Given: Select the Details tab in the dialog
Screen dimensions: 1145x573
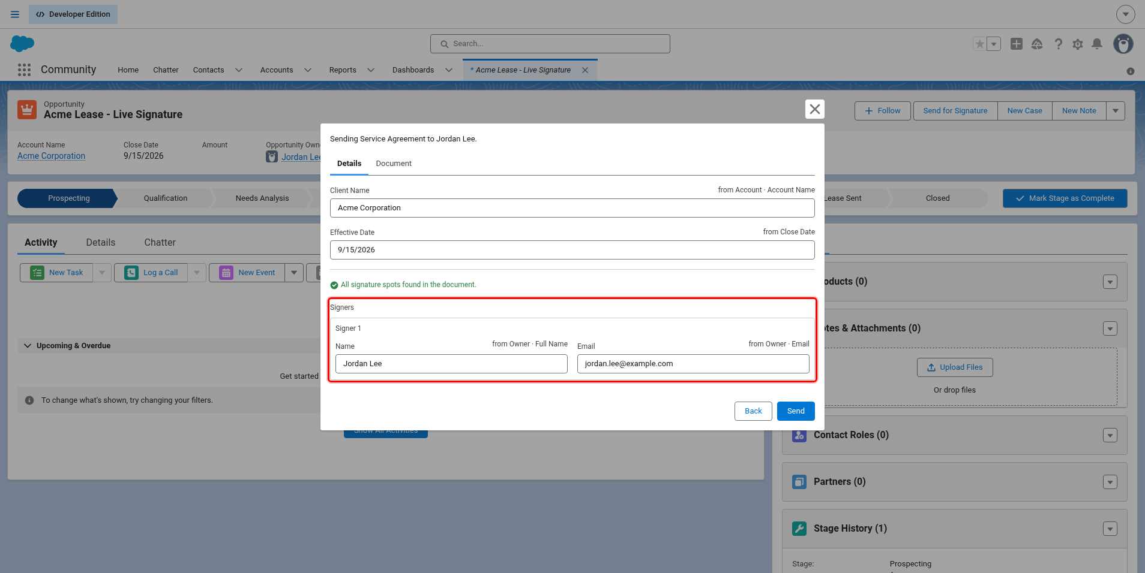Looking at the screenshot, I should coord(349,164).
